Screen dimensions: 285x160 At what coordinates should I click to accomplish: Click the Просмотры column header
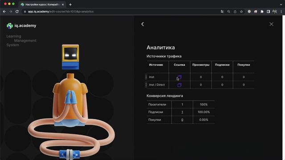(201, 65)
